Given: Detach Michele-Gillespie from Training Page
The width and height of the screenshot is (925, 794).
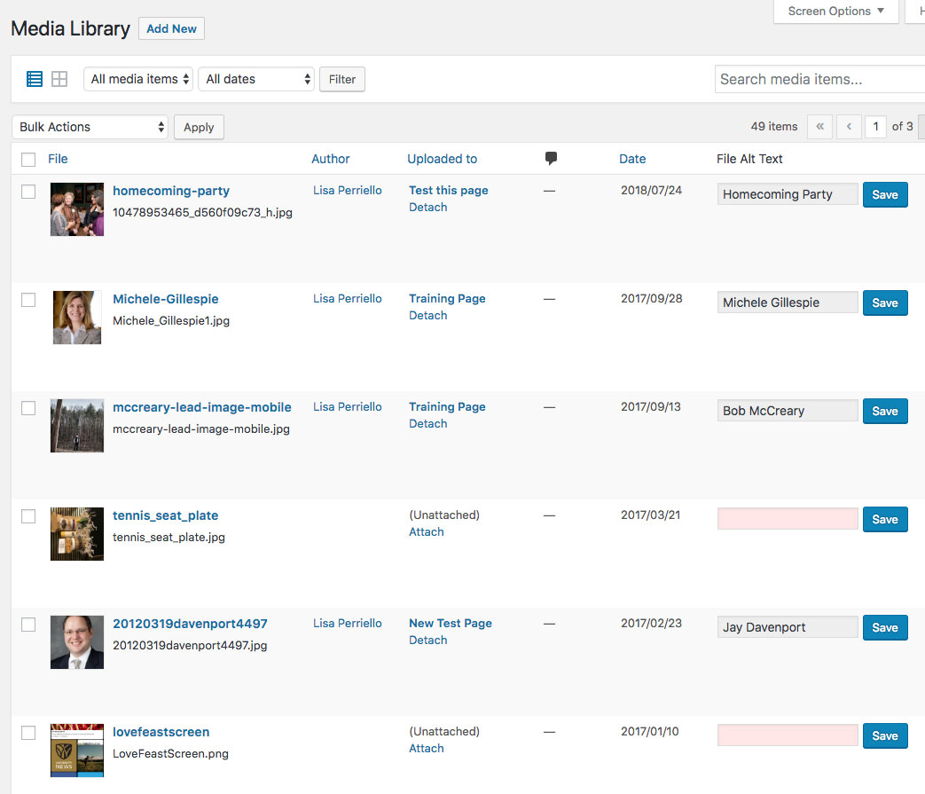Looking at the screenshot, I should coord(428,316).
